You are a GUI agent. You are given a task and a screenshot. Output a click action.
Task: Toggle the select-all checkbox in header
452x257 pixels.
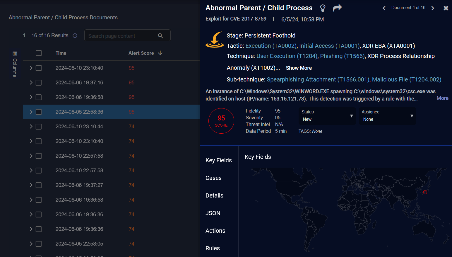[x=39, y=53]
